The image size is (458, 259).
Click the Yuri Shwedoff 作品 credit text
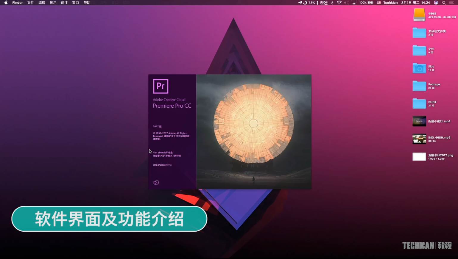(x=163, y=153)
